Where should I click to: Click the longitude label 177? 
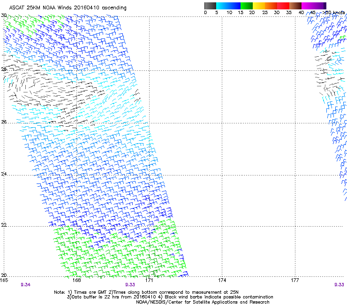(295, 280)
